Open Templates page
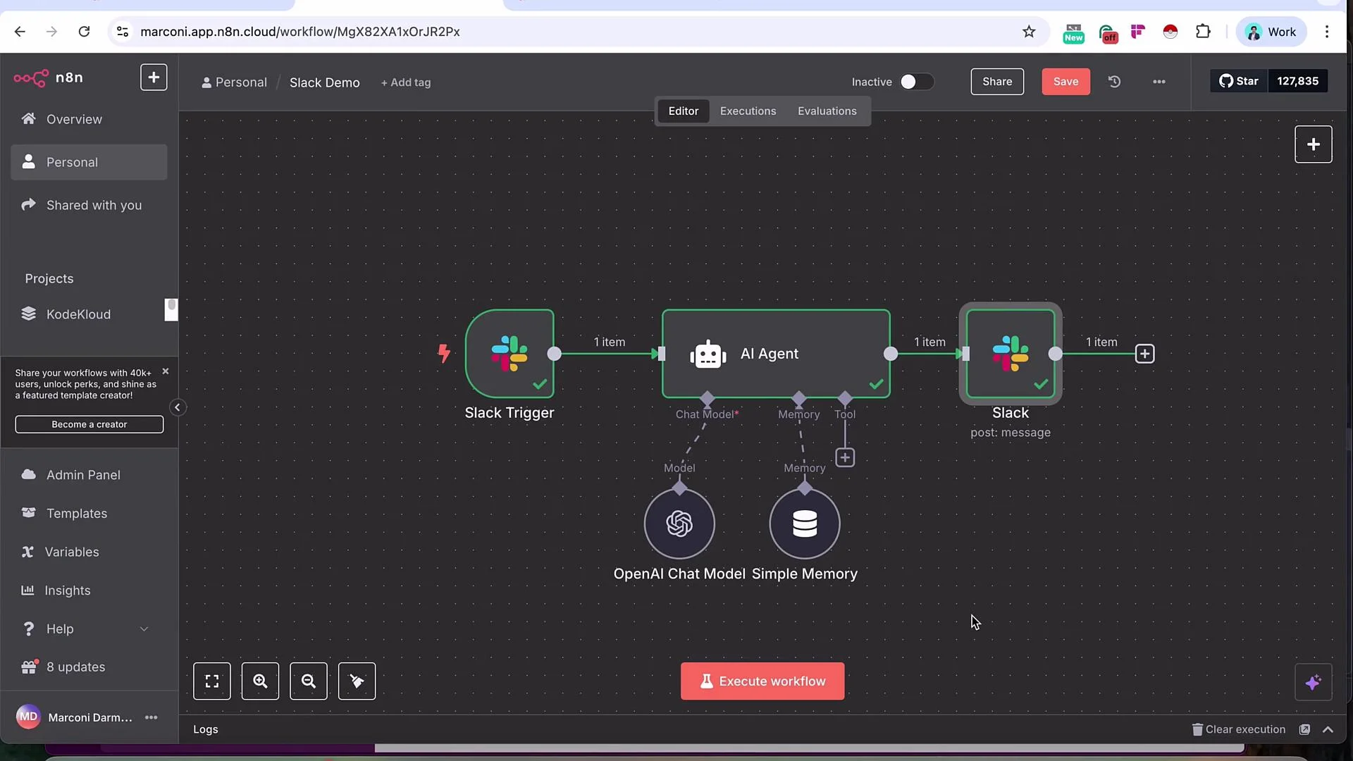Image resolution: width=1353 pixels, height=761 pixels. point(89,514)
